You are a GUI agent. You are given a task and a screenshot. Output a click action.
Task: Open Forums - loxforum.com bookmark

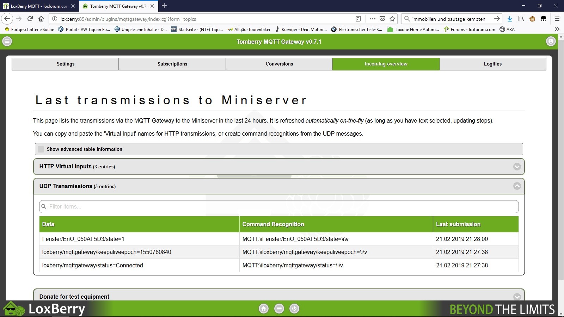(470, 30)
